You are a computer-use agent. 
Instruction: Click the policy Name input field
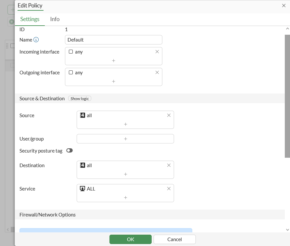pyautogui.click(x=113, y=40)
